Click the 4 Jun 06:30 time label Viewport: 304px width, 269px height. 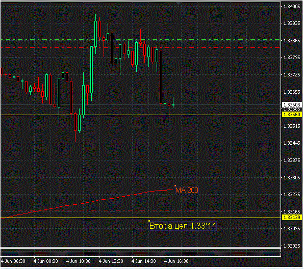[13, 261]
